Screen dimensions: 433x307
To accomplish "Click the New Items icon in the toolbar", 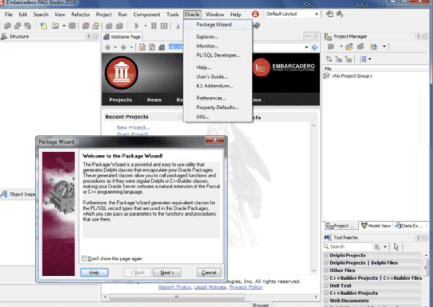I will (43, 26).
